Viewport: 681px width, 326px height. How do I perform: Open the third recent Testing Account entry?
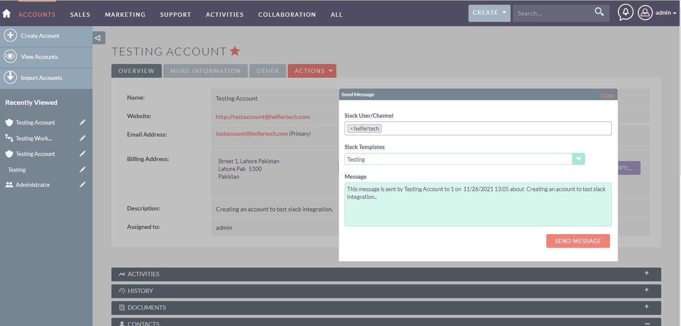(35, 154)
